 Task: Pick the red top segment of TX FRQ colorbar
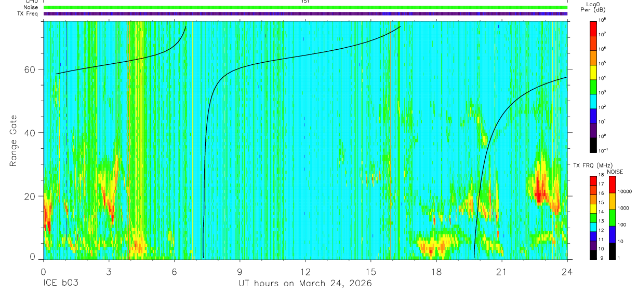coord(594,180)
